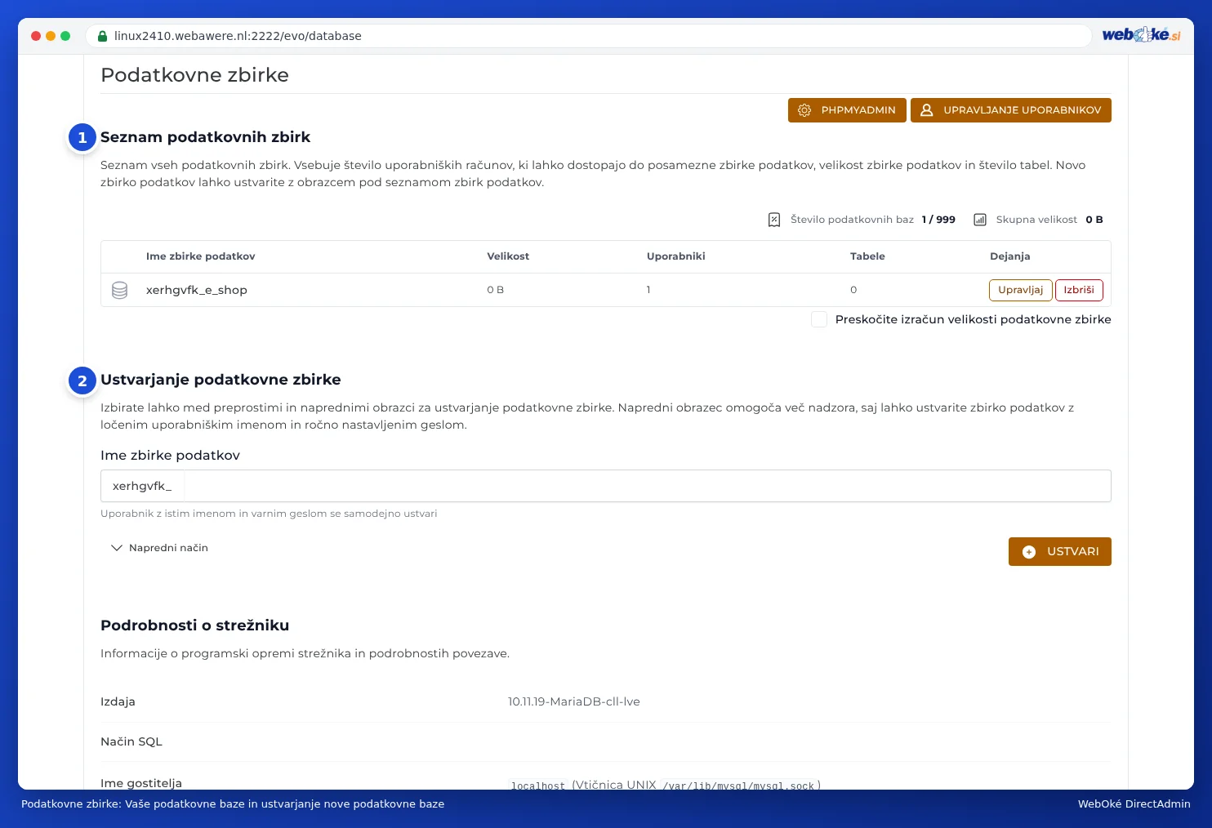
Task: Click Upravljaj for xerhgvfk_e_shop database
Action: coord(1020,290)
